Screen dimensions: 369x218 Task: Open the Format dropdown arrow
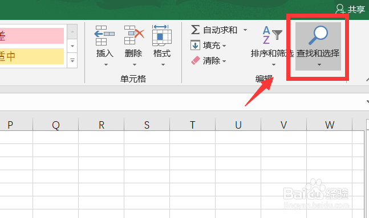pos(163,64)
